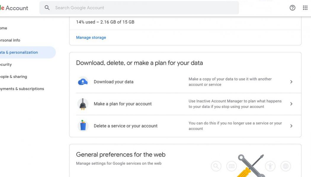The image size is (311, 177).
Task: Switch to the Security section
Action: (6, 64)
